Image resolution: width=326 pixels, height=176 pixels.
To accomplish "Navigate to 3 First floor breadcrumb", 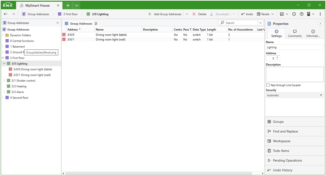I will pyautogui.click(x=68, y=14).
